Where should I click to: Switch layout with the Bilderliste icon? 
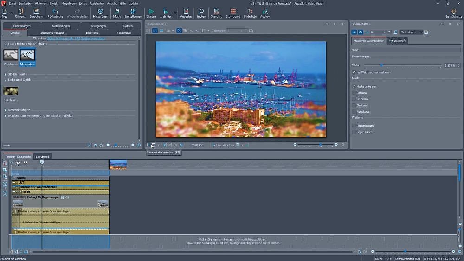tap(250, 11)
